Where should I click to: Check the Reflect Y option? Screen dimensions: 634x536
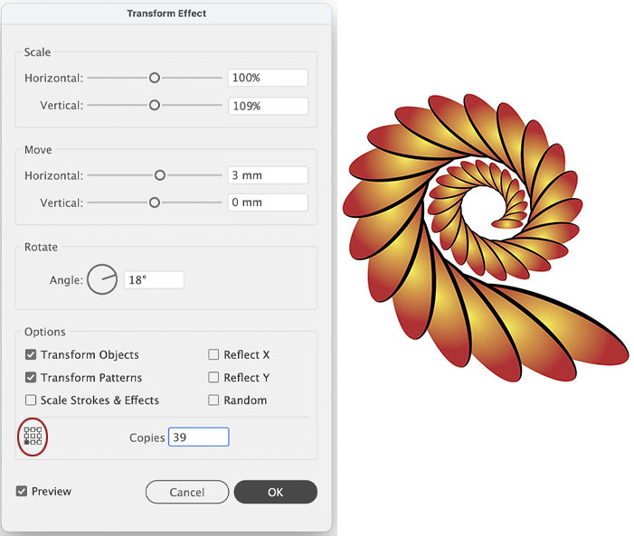click(x=214, y=378)
